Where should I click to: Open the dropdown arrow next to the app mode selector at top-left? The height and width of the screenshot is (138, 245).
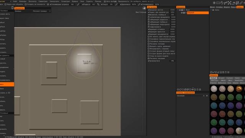tap(11, 1)
